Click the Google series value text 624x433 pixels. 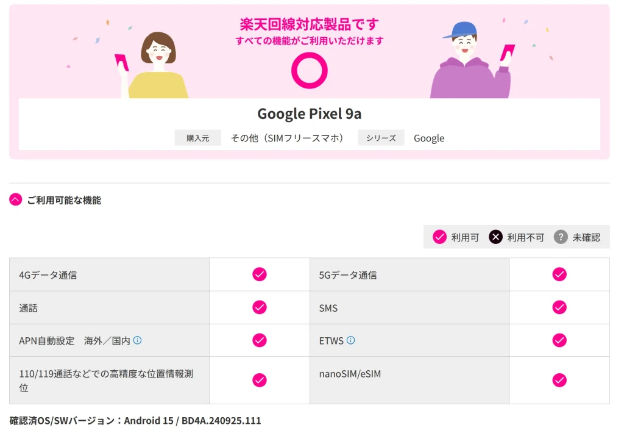pyautogui.click(x=429, y=138)
